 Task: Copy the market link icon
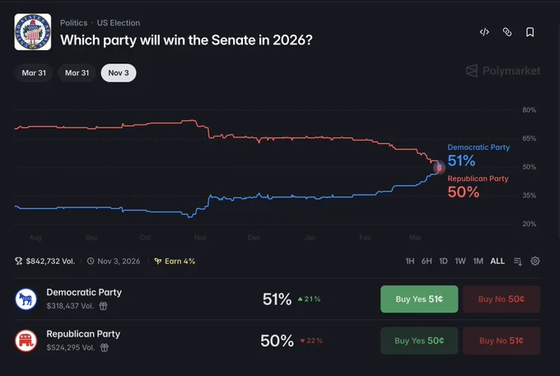coord(507,32)
